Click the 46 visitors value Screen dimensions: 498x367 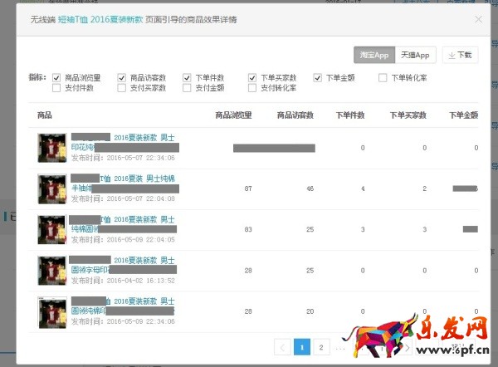[310, 188]
